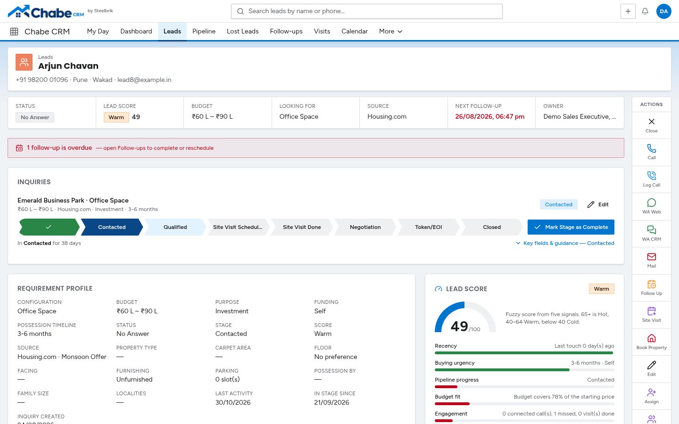The width and height of the screenshot is (679, 424).
Task: Click the No Answer status badge
Action: coord(35,117)
